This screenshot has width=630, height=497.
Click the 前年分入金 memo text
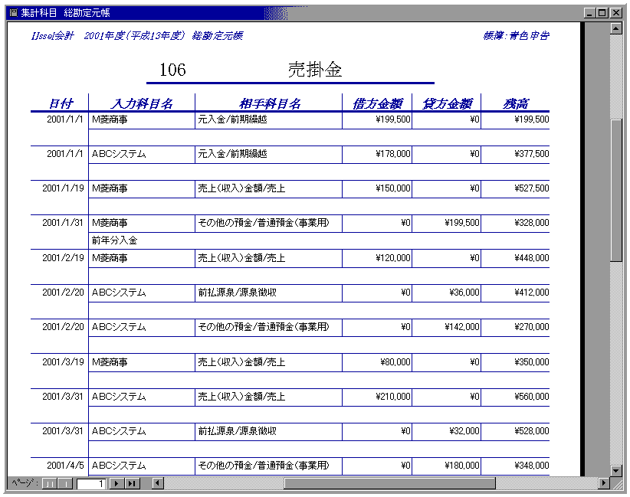click(114, 240)
